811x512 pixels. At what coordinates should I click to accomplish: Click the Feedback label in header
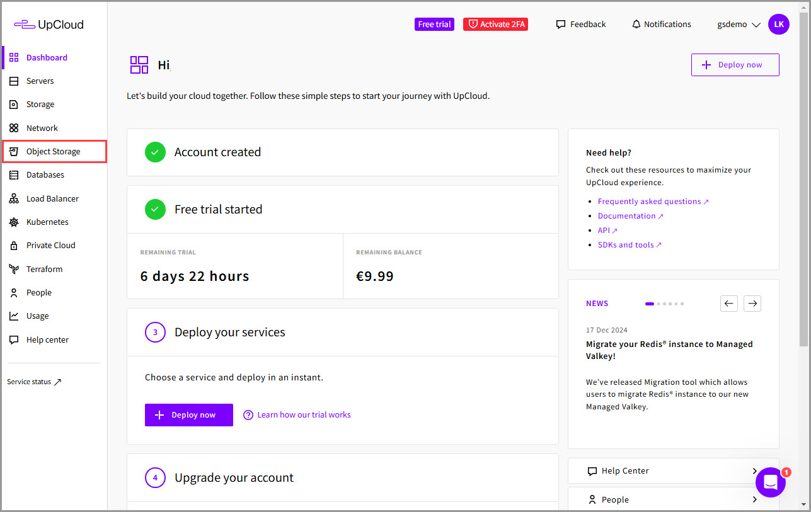[x=588, y=25]
